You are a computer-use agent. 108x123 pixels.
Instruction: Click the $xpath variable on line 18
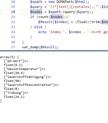click(x=36, y=2)
